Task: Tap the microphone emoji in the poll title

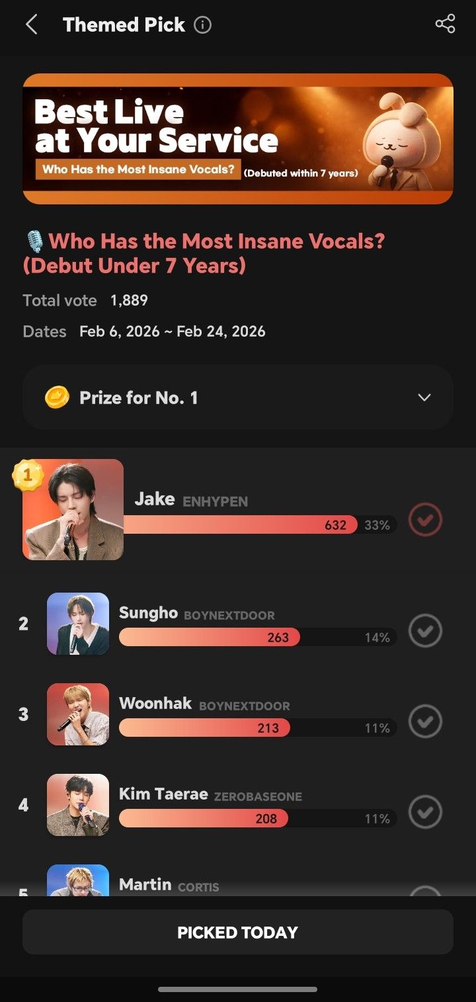Action: (x=34, y=242)
